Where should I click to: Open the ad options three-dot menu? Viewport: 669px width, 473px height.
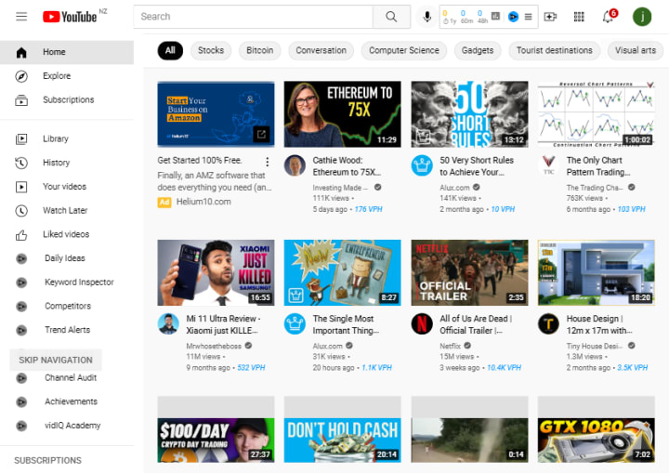point(267,162)
